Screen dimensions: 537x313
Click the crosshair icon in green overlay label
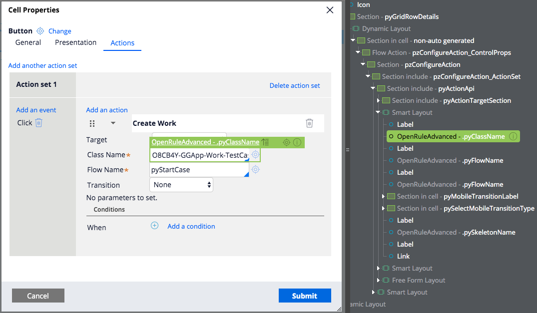click(286, 142)
